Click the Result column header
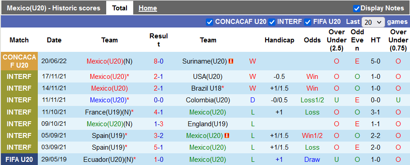Viewport: 410px width, 165px height. pyautogui.click(x=158, y=40)
